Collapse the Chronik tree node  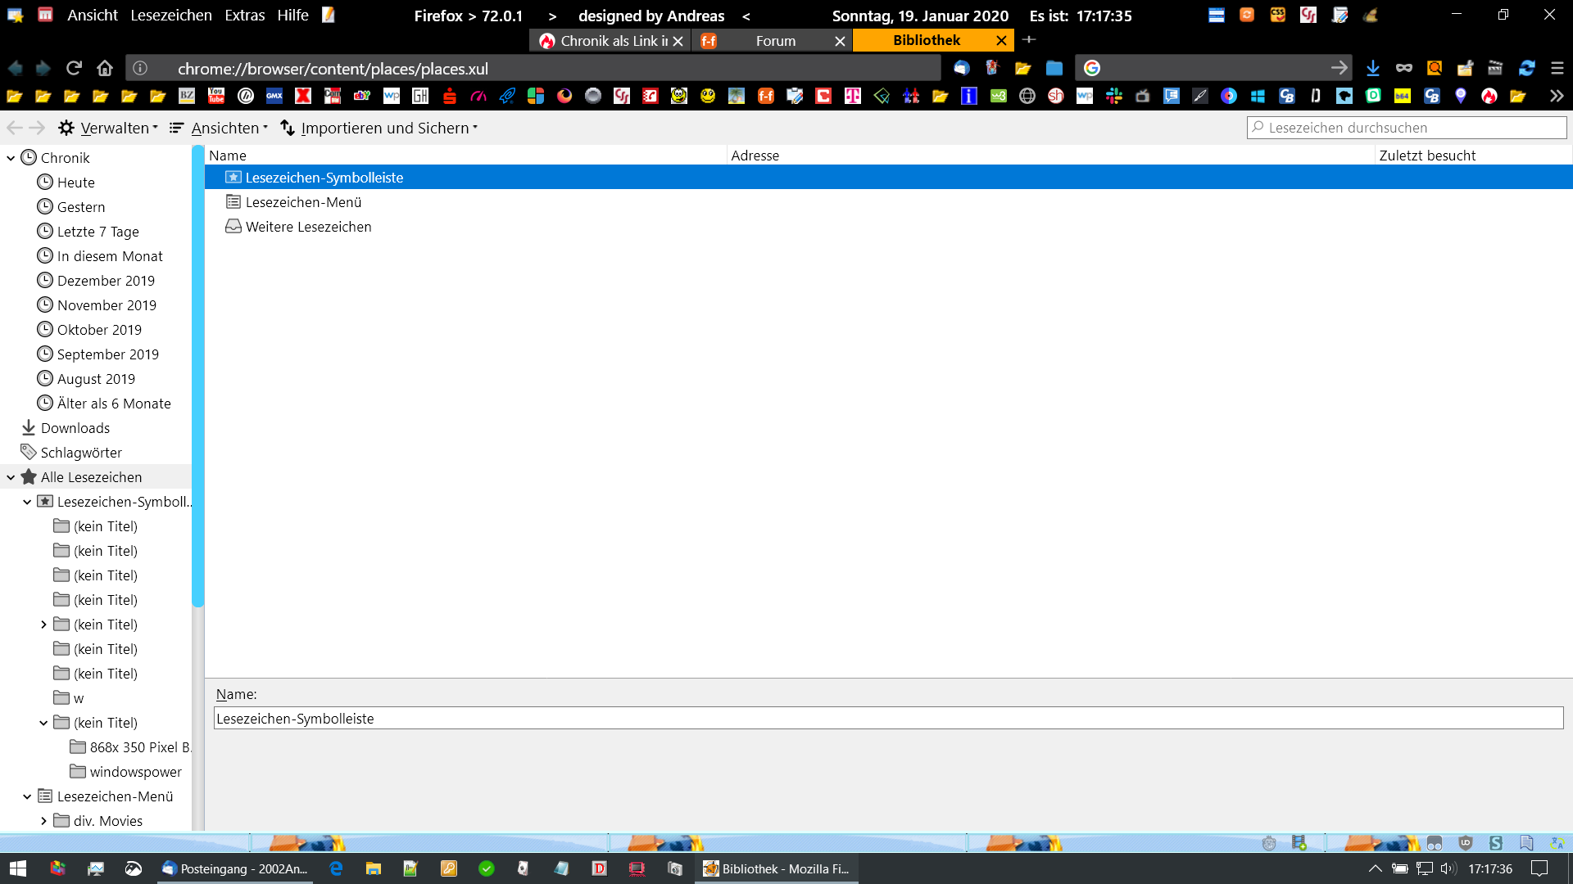11,158
